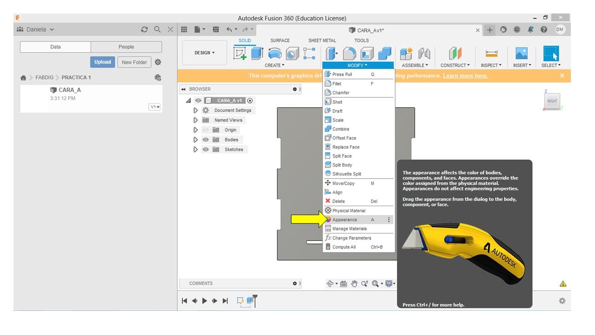Collapse the CARA_A v1 root node
Screen dimensions: 595x335
point(188,100)
